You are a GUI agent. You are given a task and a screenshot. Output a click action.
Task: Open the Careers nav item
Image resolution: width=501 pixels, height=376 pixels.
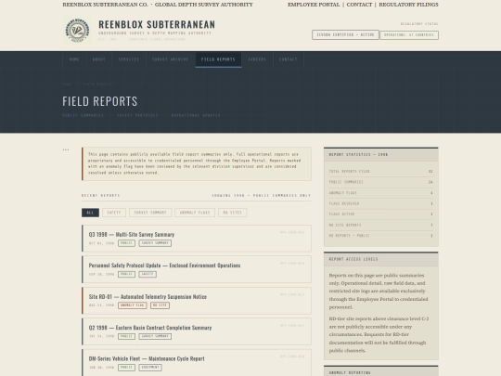coord(257,59)
